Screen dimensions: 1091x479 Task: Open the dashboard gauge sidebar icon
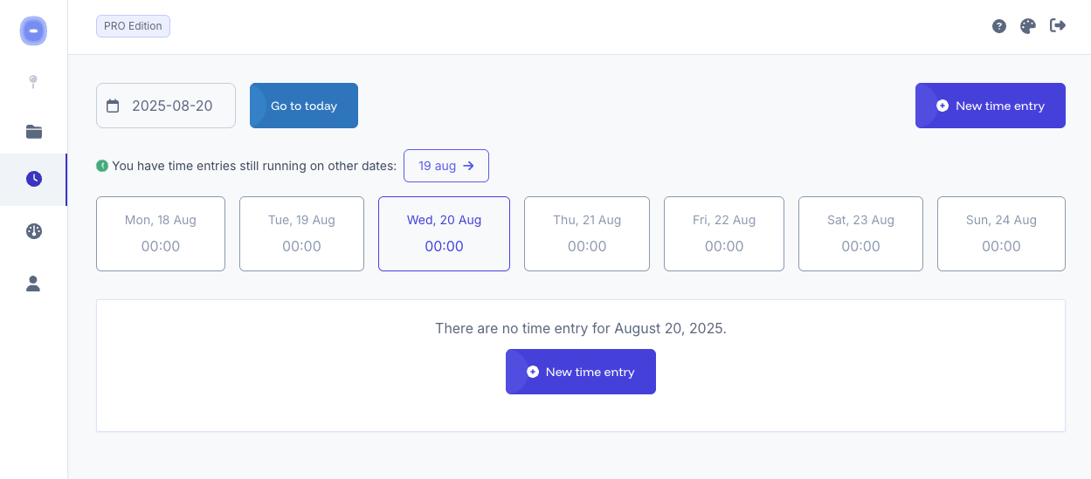(x=34, y=231)
